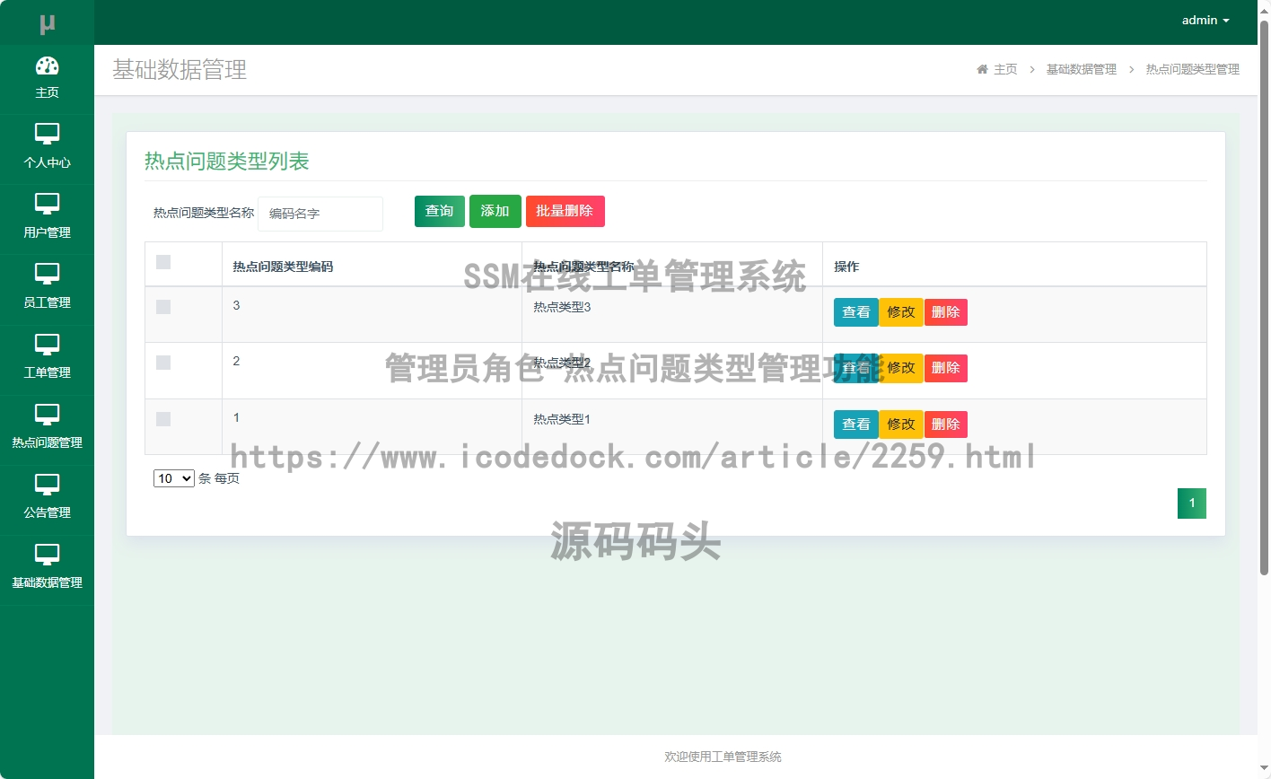Image resolution: width=1271 pixels, height=779 pixels.
Task: View details of 热点类型1 with 查看
Action: (856, 425)
